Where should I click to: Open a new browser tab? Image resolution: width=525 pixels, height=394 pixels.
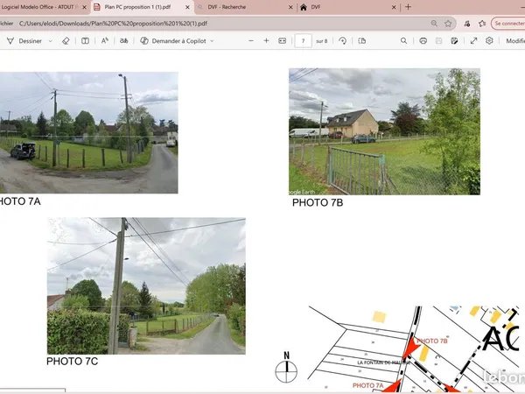pos(408,7)
